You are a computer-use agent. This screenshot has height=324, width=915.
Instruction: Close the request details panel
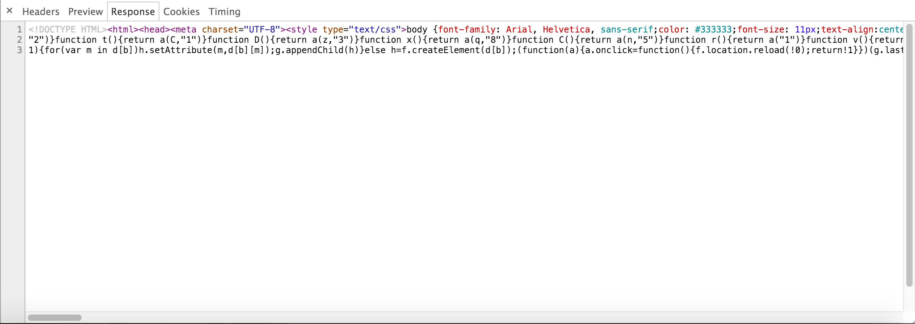(10, 11)
